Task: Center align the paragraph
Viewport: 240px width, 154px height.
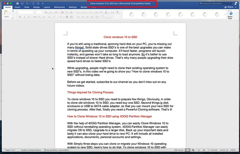Action: [83, 17]
